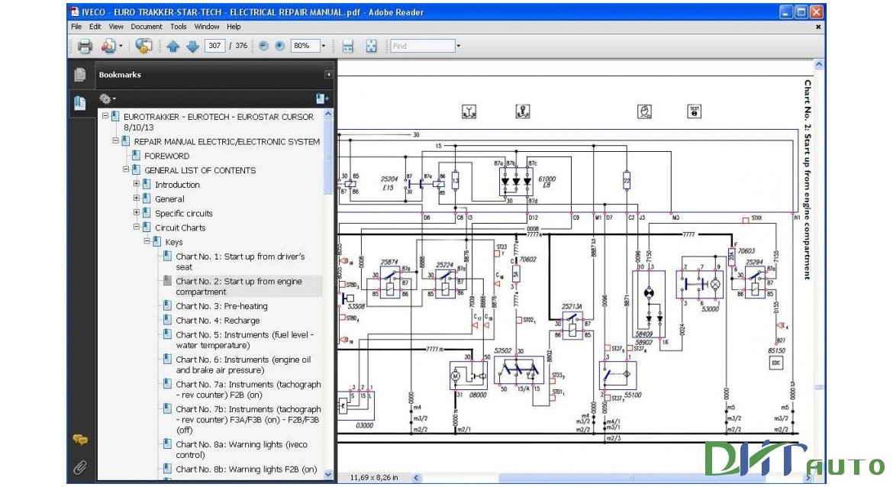Collapse the Circuit Charts bookmark
The height and width of the screenshot is (487, 893).
137,227
